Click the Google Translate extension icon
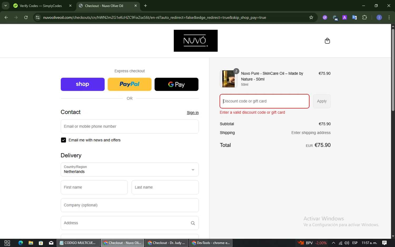This screenshot has width=395, height=247. pyautogui.click(x=354, y=17)
